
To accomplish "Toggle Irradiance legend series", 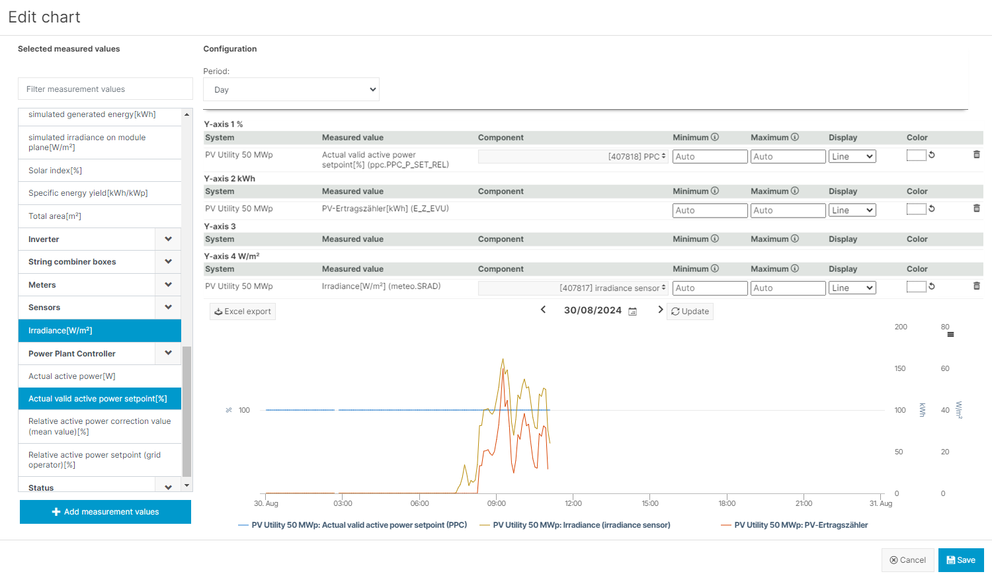I will (575, 525).
